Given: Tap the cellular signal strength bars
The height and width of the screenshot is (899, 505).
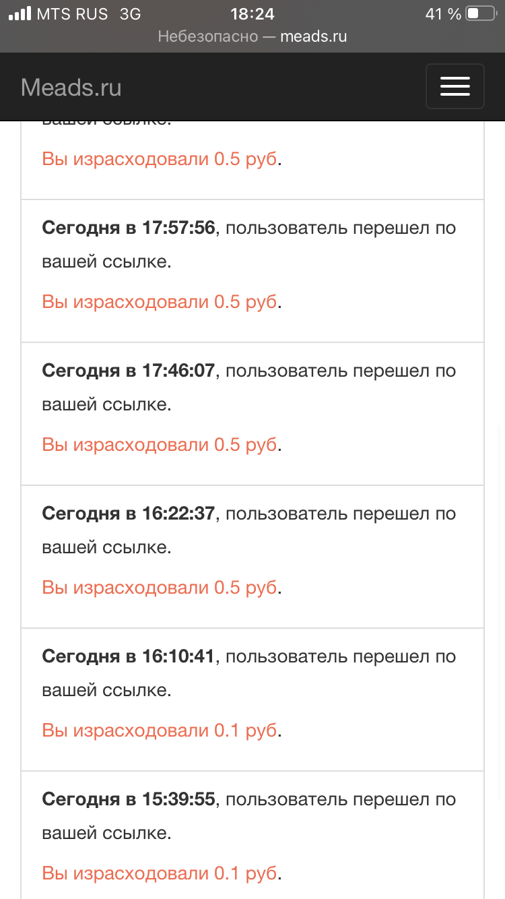Looking at the screenshot, I should 20,13.
